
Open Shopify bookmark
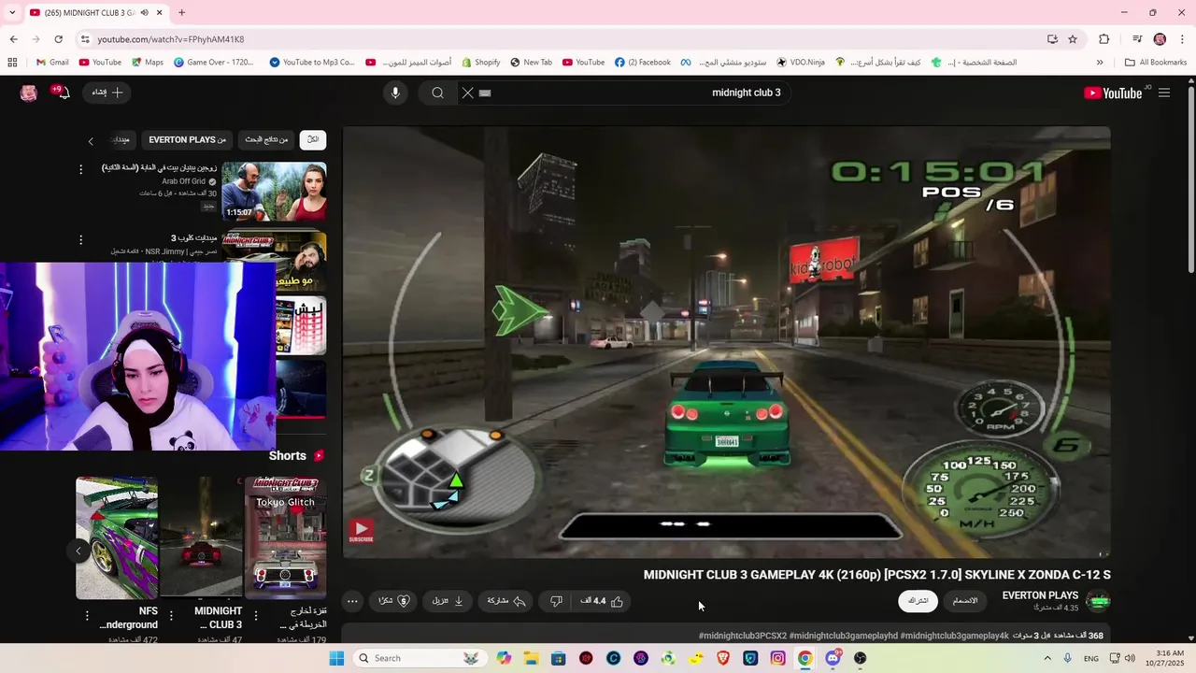(480, 63)
